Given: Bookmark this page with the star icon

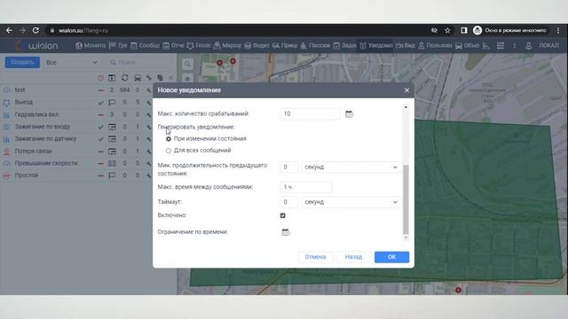Looking at the screenshot, I should point(447,30).
